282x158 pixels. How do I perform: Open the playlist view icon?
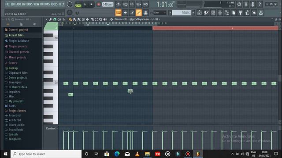tap(200, 13)
